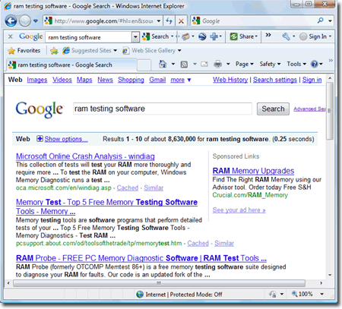Click the Google Toolbar Sign In button
Image resolution: width=342 pixels, height=309 pixels.
coord(315,36)
